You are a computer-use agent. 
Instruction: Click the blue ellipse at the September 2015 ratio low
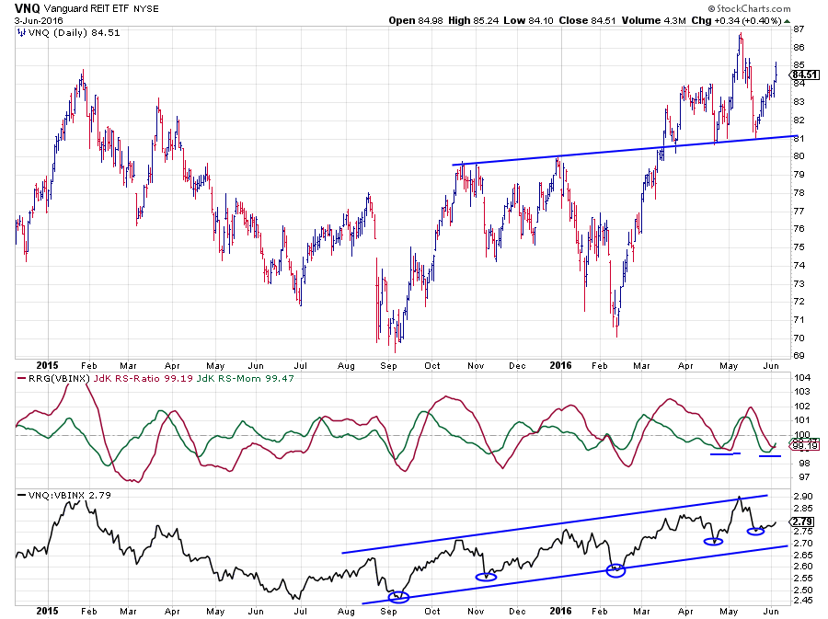(398, 597)
